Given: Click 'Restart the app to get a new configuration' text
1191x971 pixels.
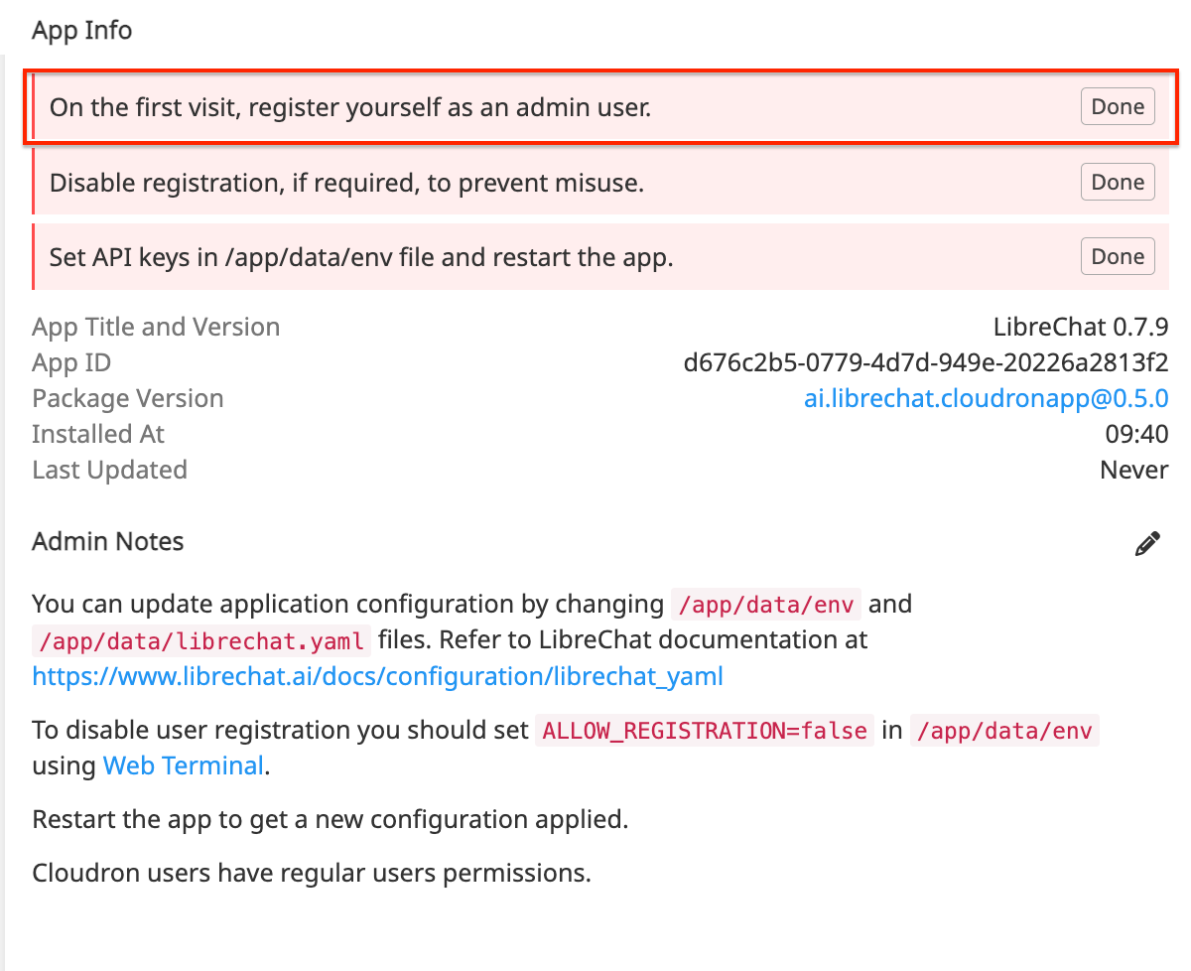Looking at the screenshot, I should pos(331,820).
